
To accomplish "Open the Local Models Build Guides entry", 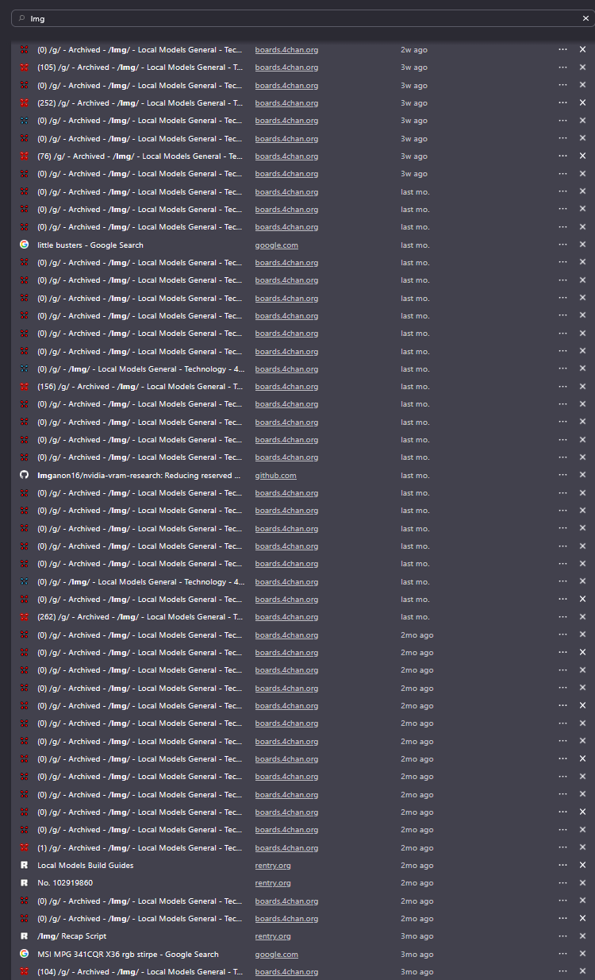I will pos(86,866).
